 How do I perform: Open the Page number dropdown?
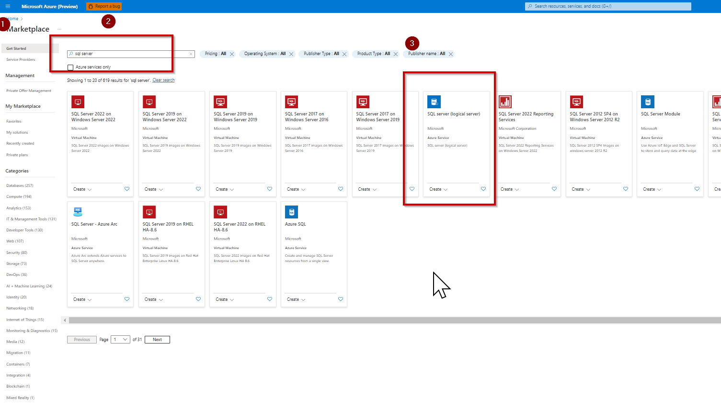(120, 340)
